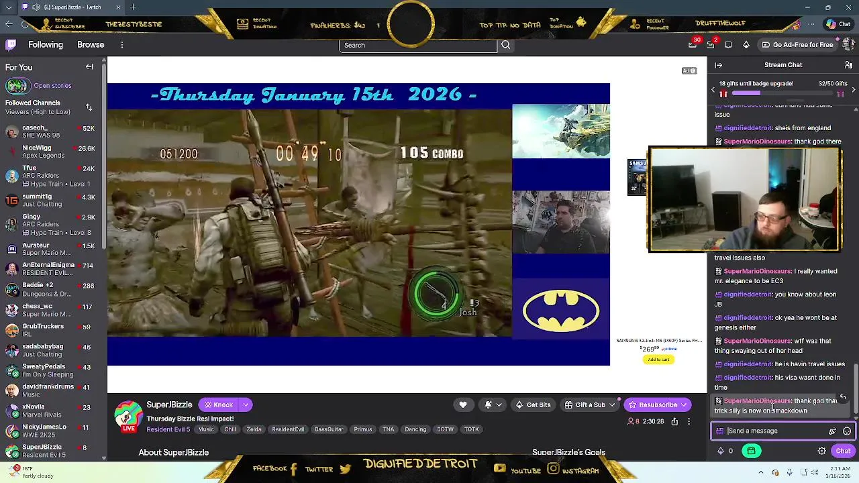Open the Twitch home logo

tap(11, 45)
